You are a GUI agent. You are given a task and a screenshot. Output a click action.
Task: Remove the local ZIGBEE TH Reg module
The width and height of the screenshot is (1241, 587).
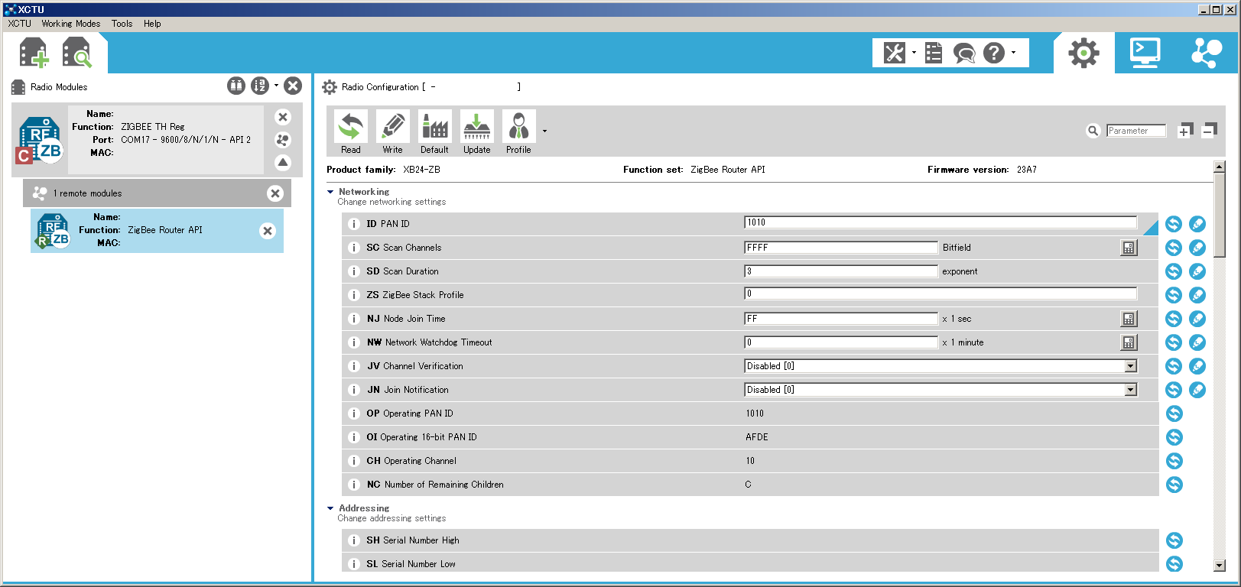tap(283, 117)
